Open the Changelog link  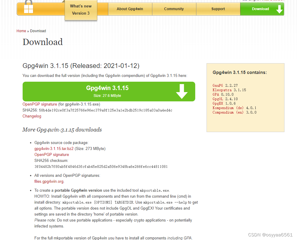32,116
